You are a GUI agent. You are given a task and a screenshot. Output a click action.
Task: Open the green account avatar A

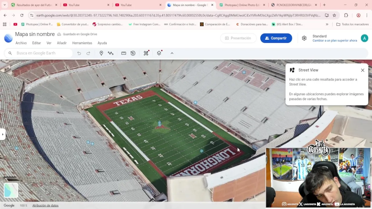point(364,38)
